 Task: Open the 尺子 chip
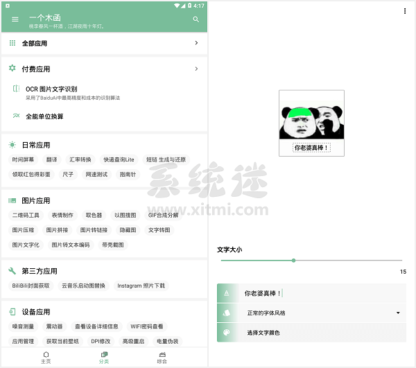point(68,174)
